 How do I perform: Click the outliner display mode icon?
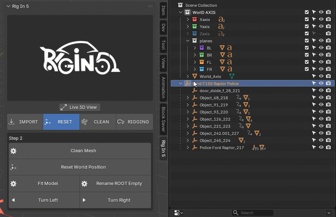click(x=178, y=213)
